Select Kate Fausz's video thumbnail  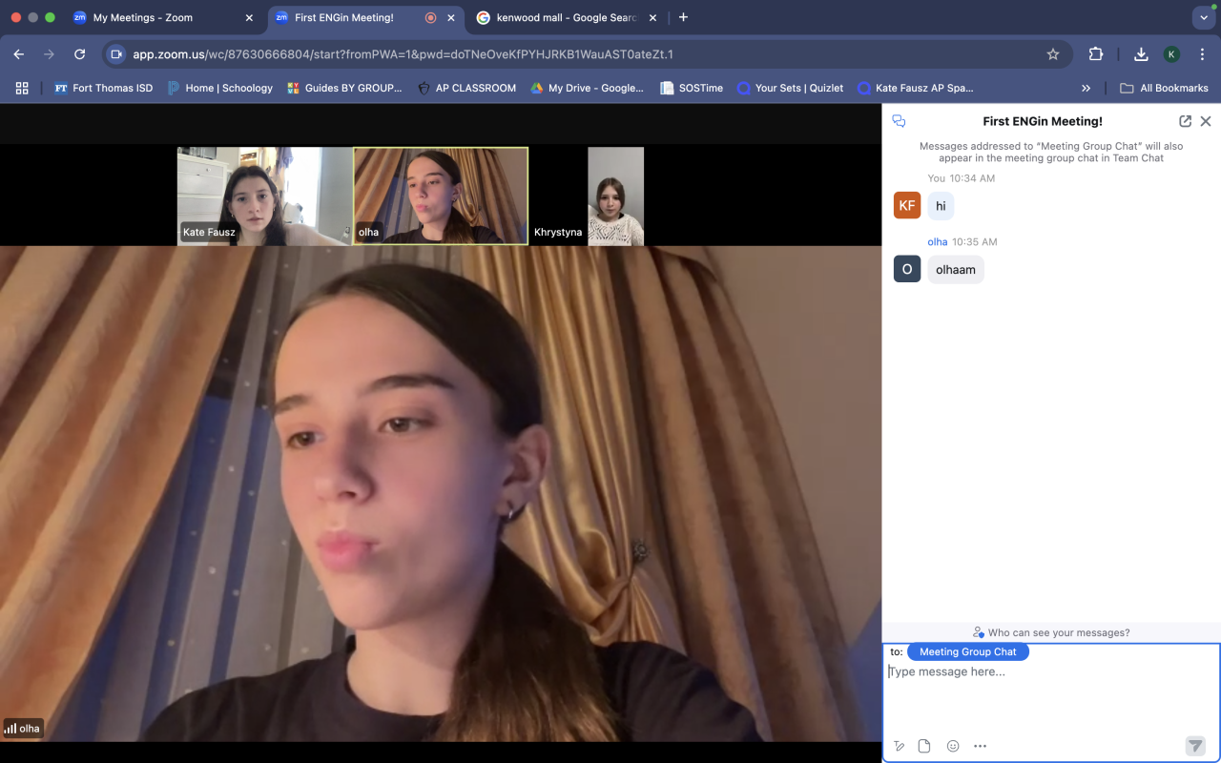pyautogui.click(x=264, y=196)
